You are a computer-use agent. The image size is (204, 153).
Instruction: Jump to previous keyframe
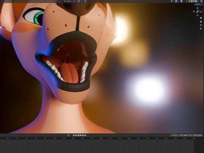tap(76, 135)
